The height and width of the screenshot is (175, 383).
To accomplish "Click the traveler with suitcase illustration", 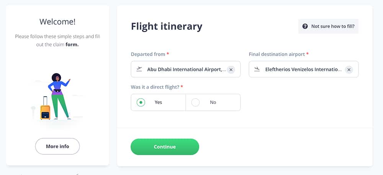I will tap(56, 96).
